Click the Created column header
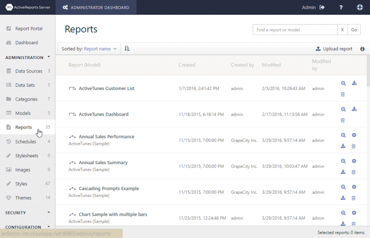The image size is (370, 238). click(187, 65)
